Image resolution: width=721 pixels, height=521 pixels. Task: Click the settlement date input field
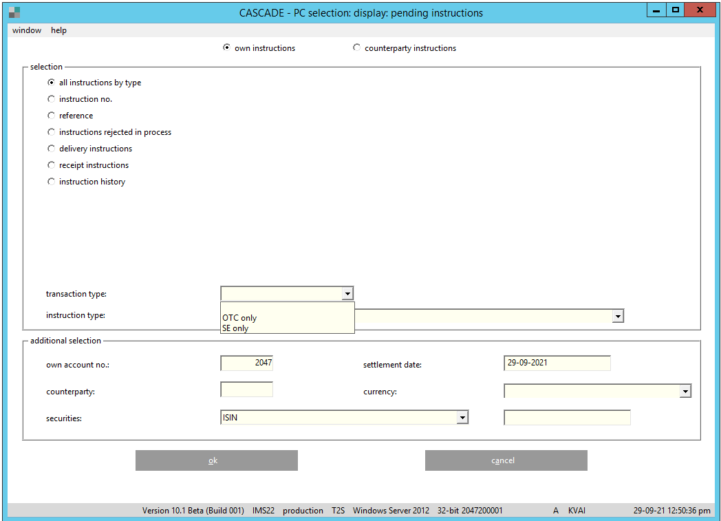557,363
